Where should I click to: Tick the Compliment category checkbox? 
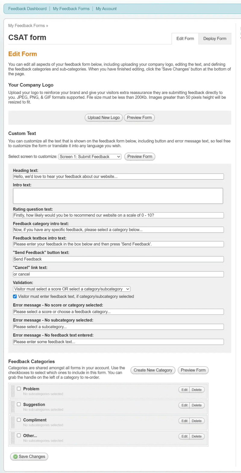[19, 420]
